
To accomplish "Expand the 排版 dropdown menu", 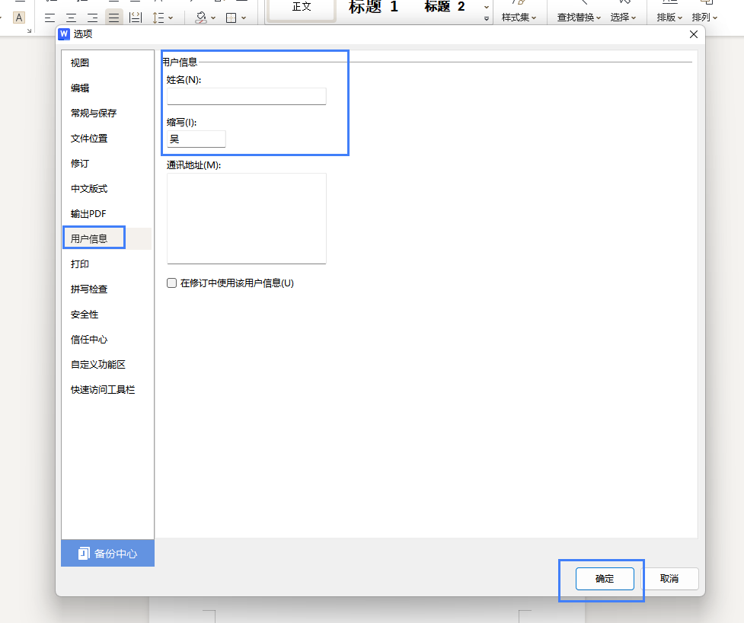I will coord(669,17).
